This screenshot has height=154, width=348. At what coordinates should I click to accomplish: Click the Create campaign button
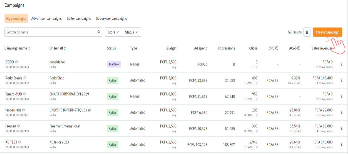327,32
